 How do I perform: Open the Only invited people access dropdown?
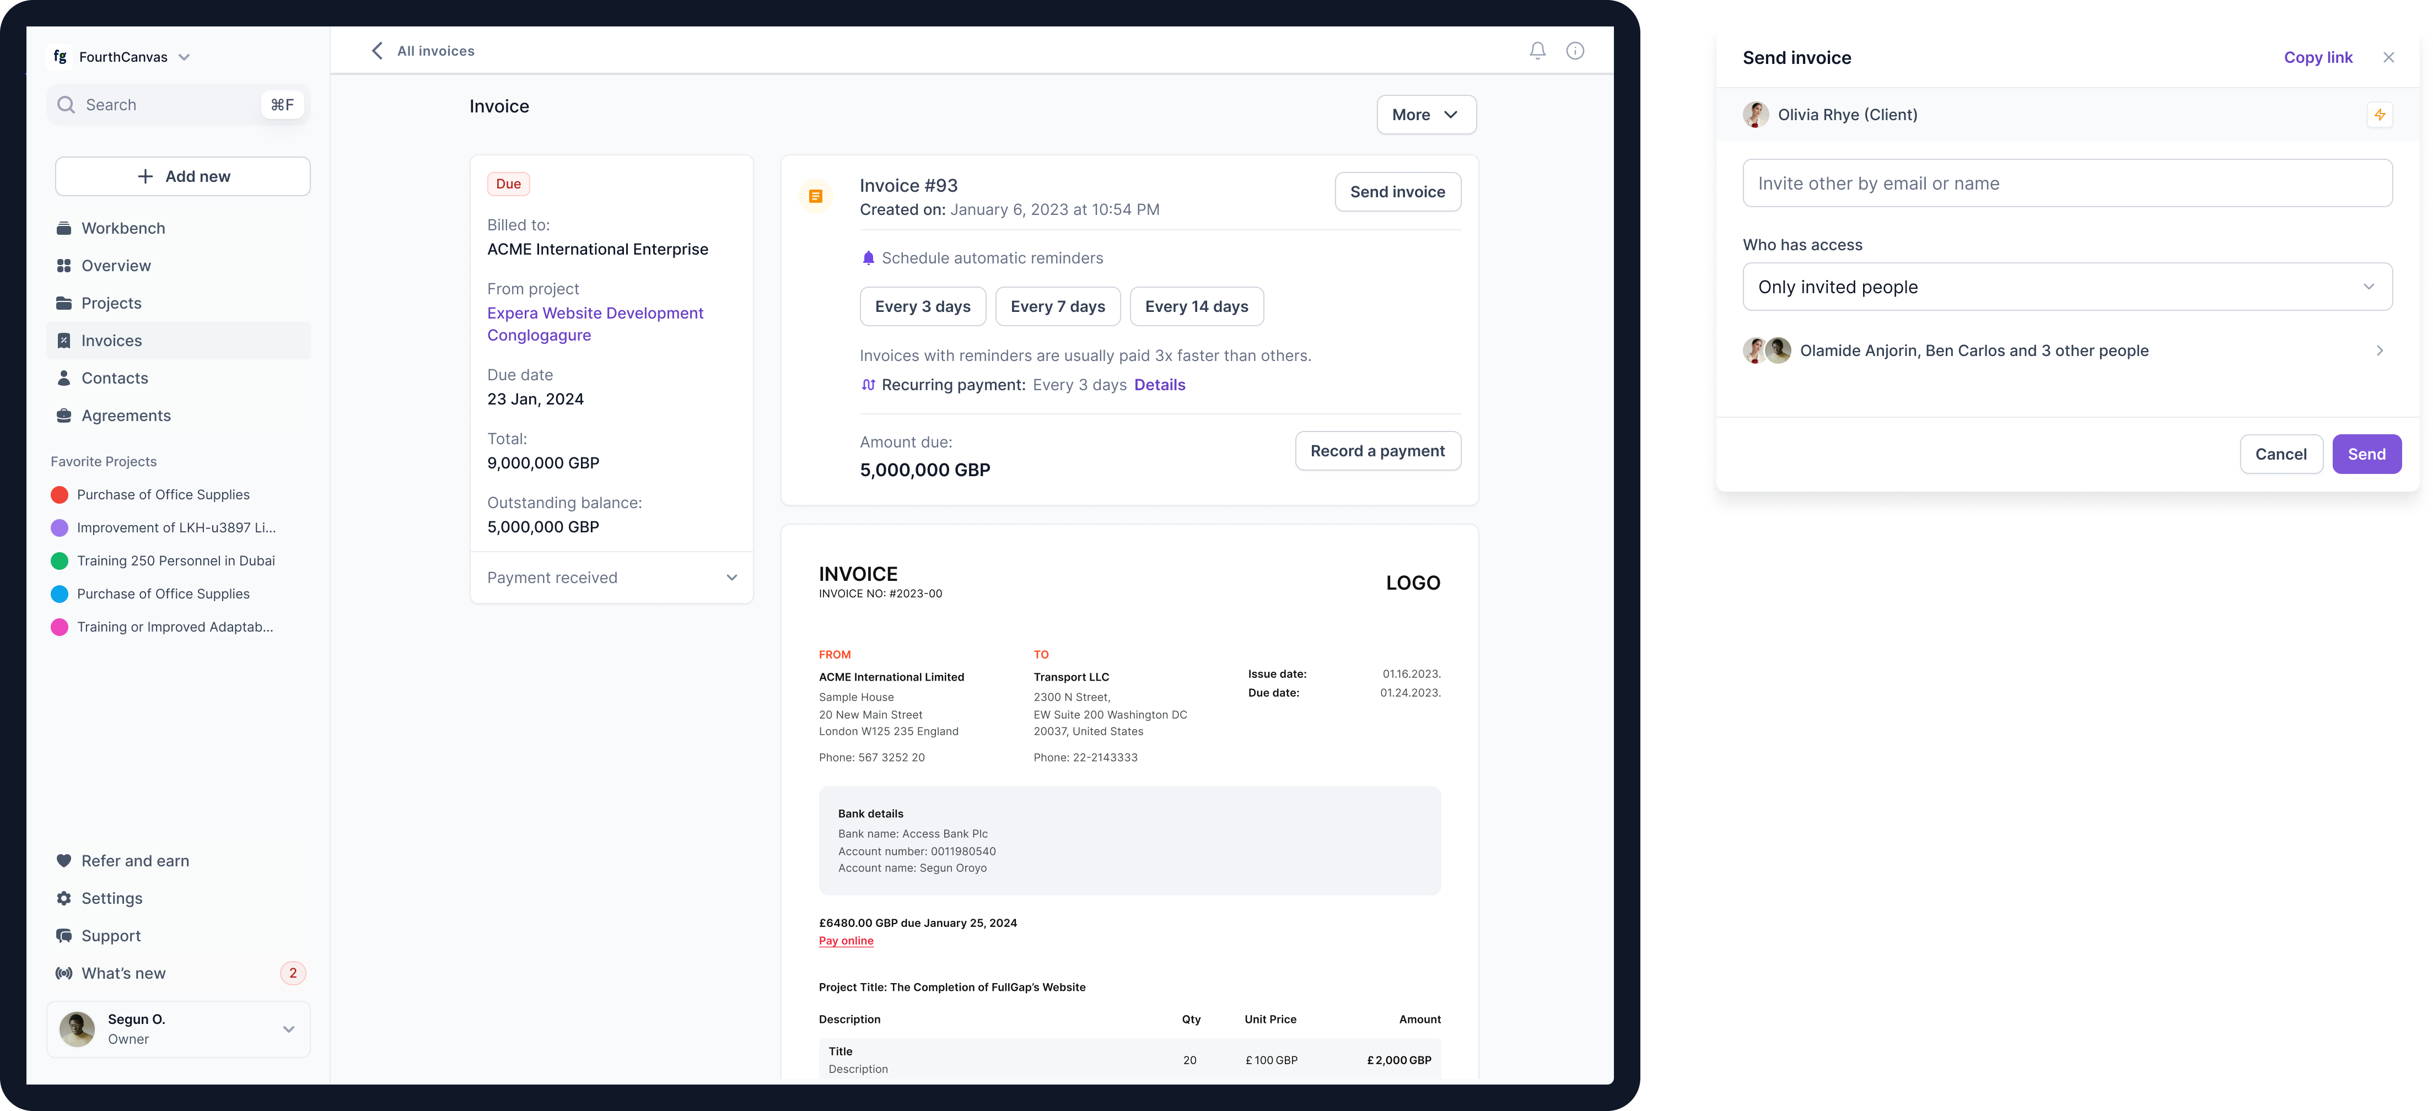click(2066, 287)
